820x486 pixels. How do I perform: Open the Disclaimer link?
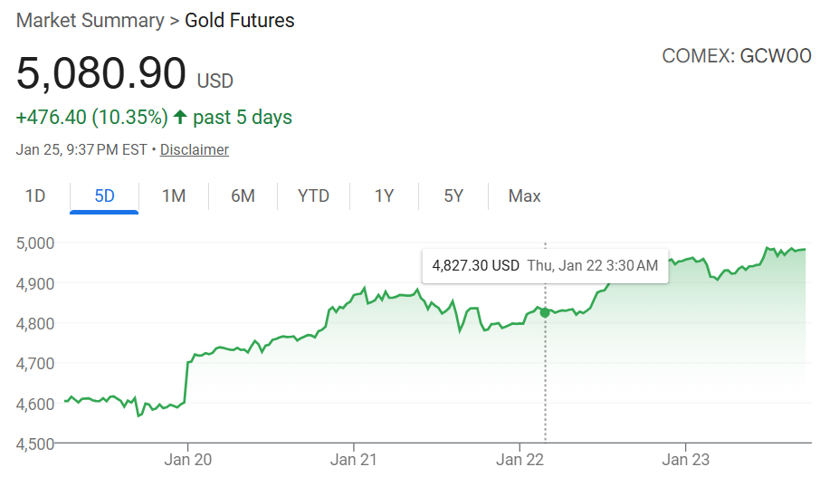tap(195, 150)
